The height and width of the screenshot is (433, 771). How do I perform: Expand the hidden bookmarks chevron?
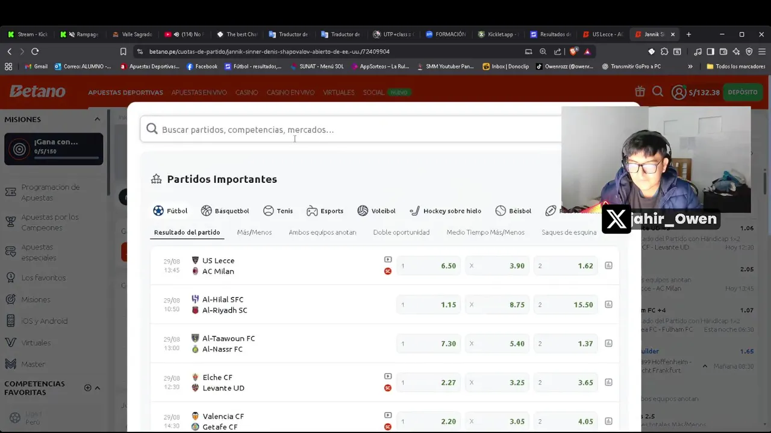pos(690,66)
